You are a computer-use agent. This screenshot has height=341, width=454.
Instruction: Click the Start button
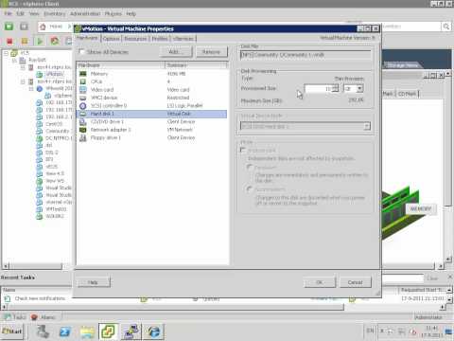coord(12,332)
